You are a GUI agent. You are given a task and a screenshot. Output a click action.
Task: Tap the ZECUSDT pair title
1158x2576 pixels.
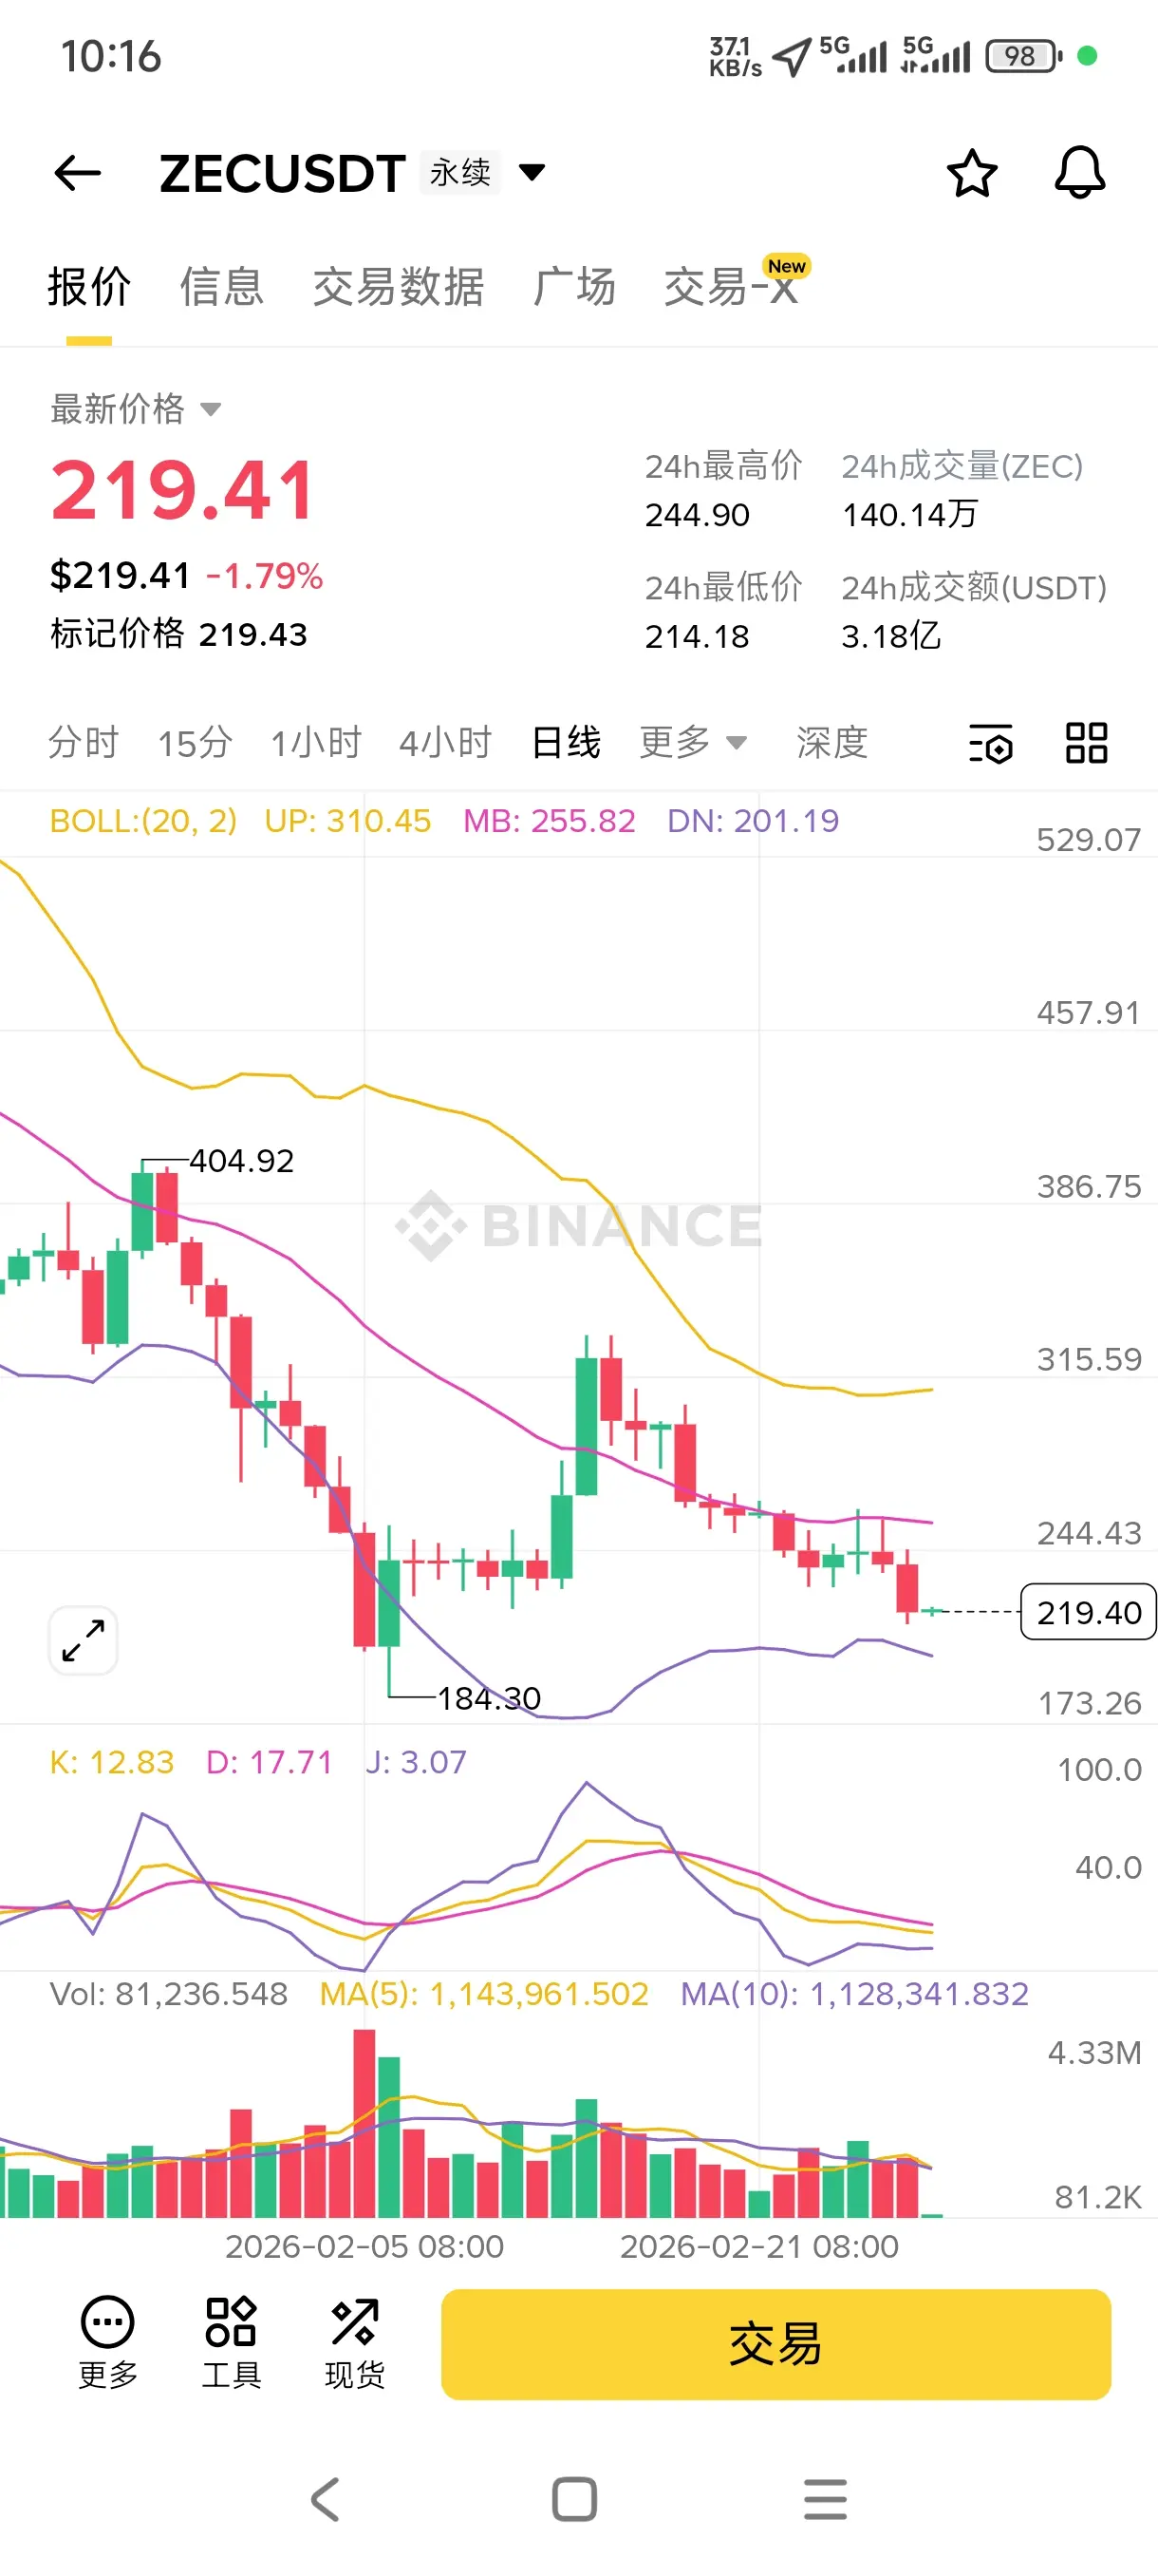tap(283, 174)
